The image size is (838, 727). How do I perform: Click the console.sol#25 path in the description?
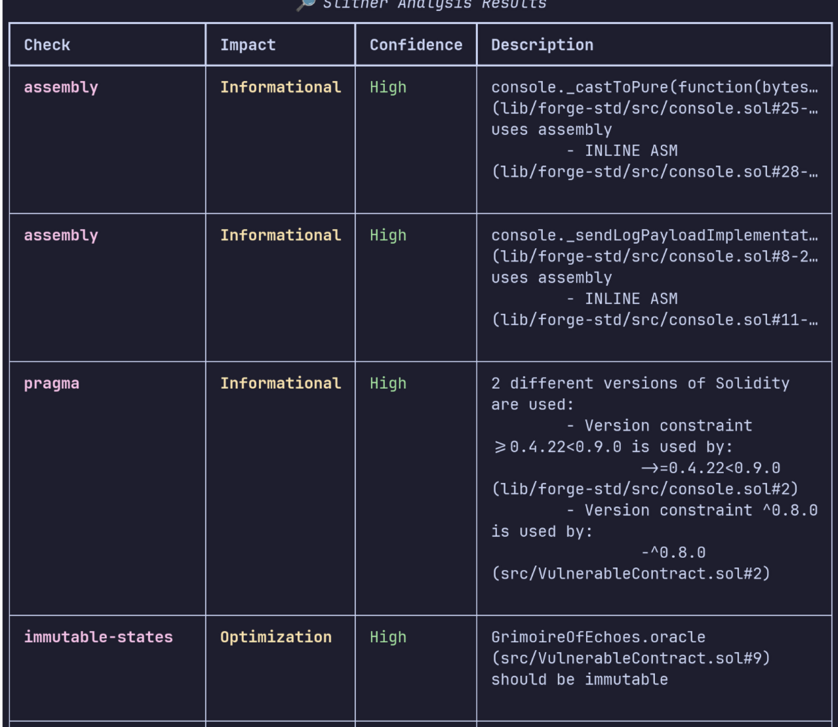654,108
